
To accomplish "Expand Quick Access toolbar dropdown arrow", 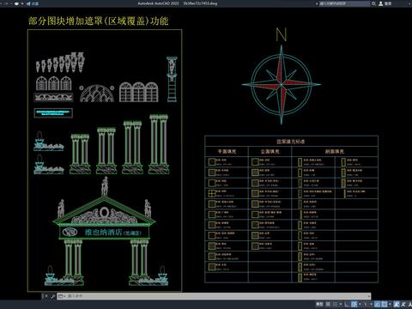I will (x=22, y=3).
